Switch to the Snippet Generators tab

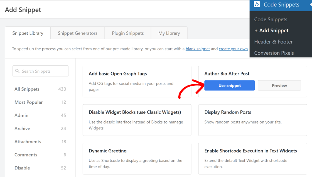[77, 33]
